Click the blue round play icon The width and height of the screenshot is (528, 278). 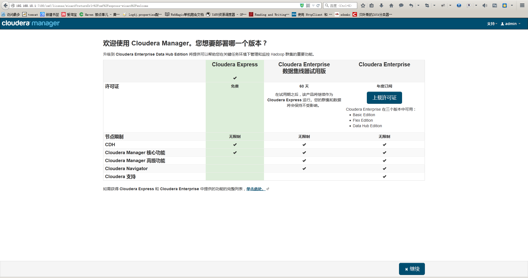coord(459,6)
